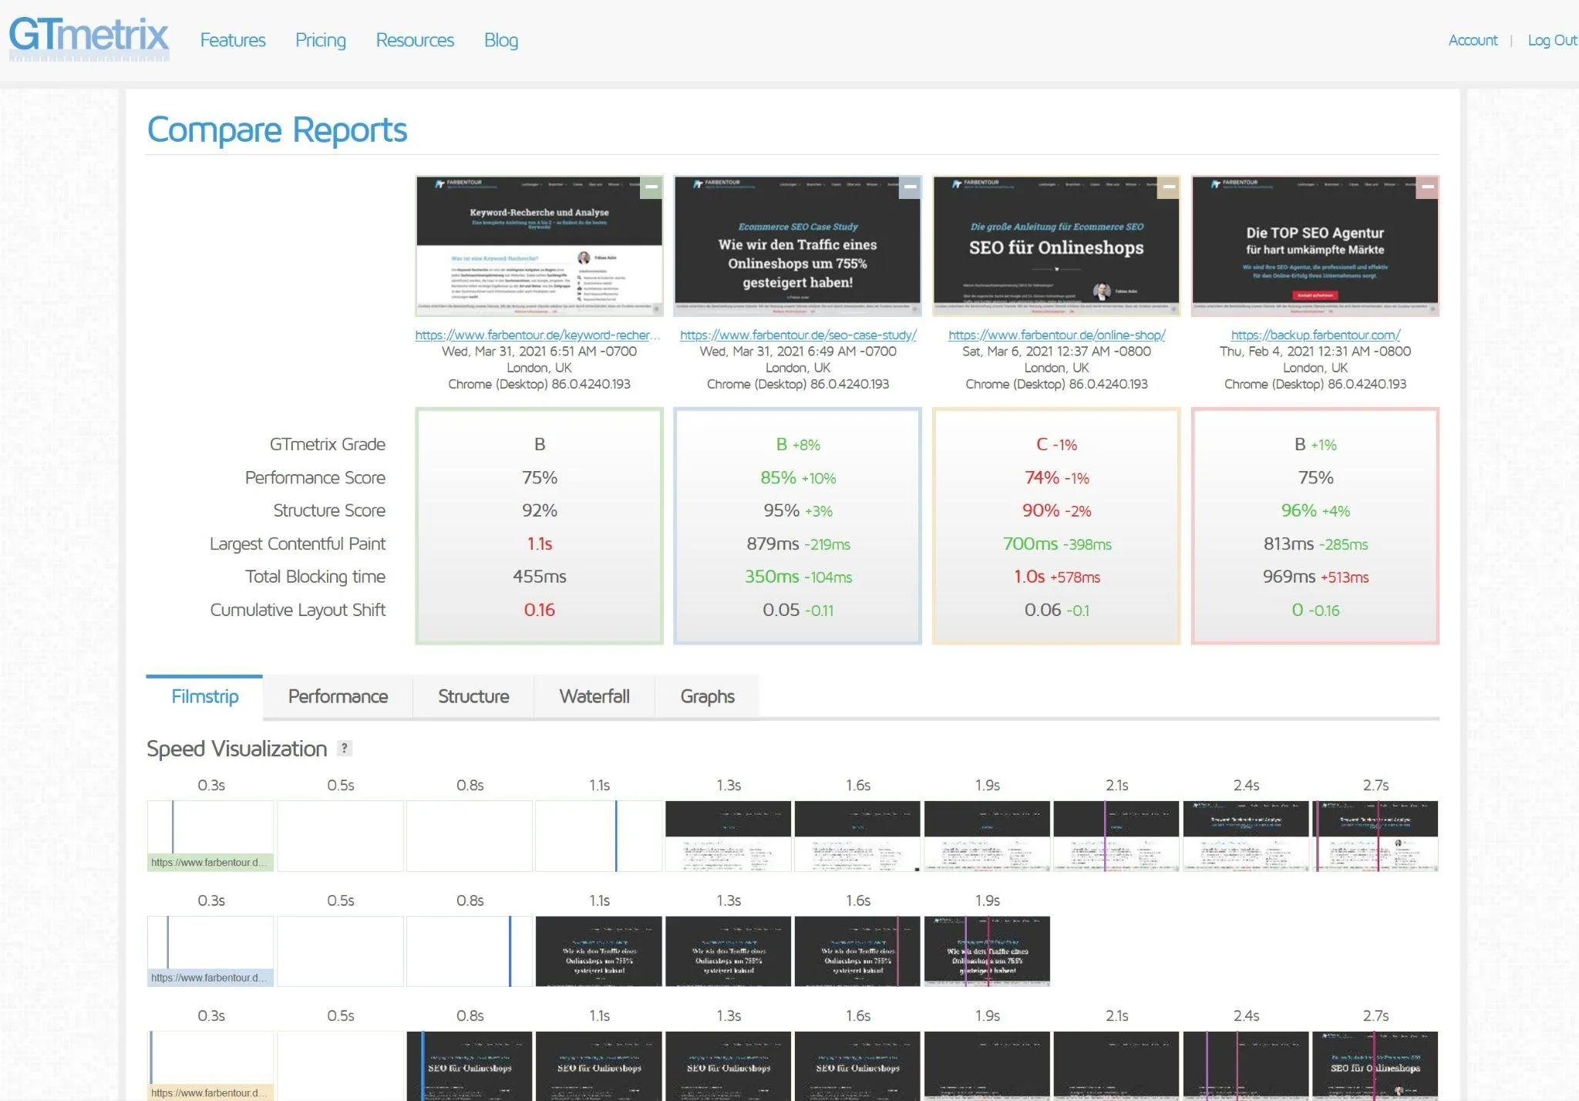Select the first-row filmstrip frame under 1.3s
The height and width of the screenshot is (1101, 1579).
click(x=728, y=836)
